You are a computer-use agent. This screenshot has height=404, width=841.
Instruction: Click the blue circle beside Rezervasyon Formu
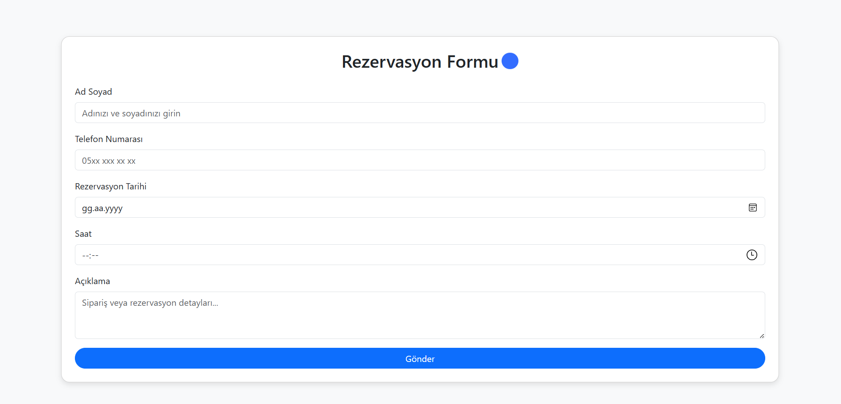510,61
